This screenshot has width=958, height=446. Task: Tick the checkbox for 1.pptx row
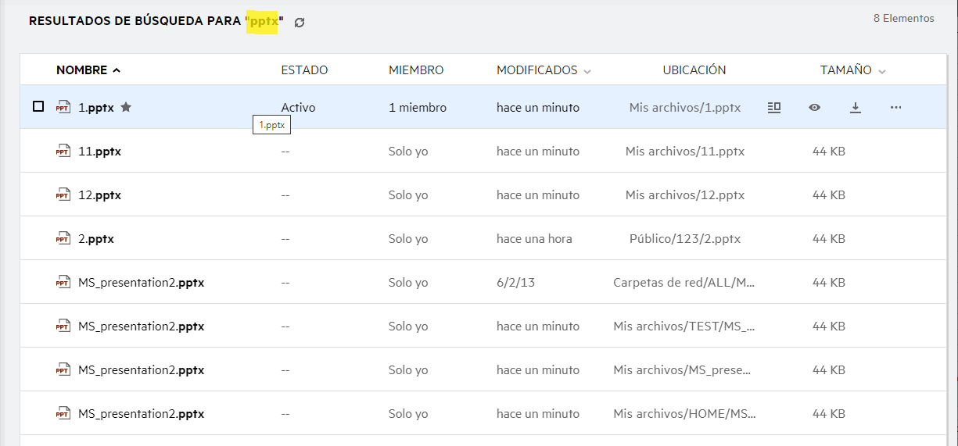38,107
